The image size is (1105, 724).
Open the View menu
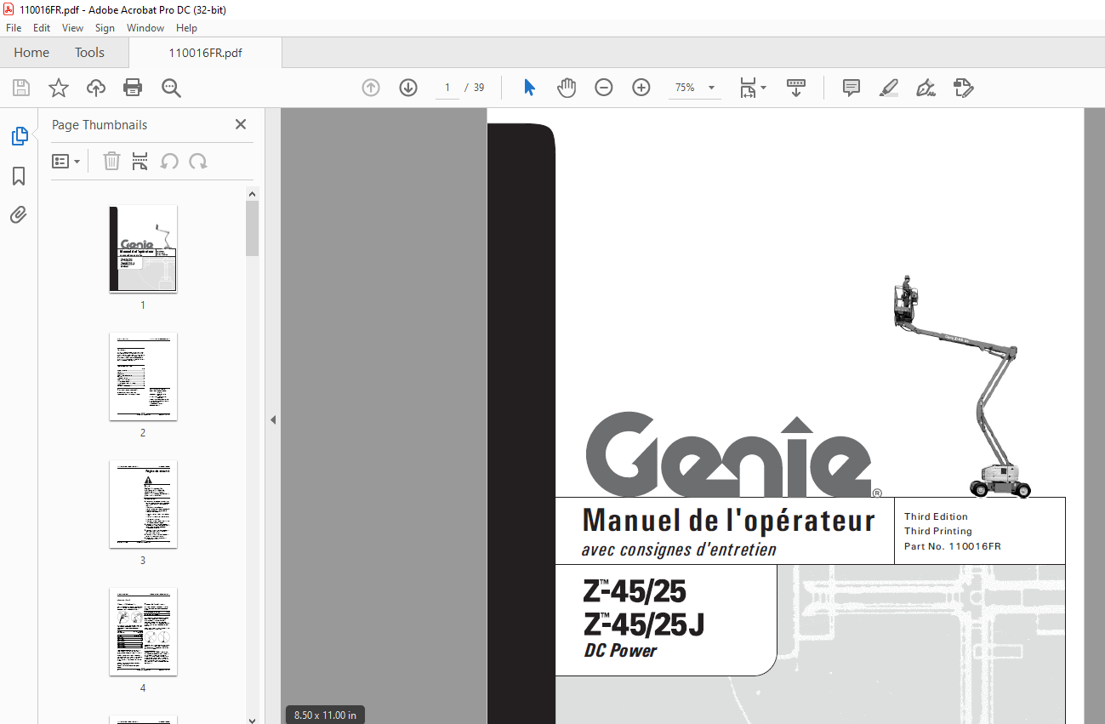coord(72,28)
